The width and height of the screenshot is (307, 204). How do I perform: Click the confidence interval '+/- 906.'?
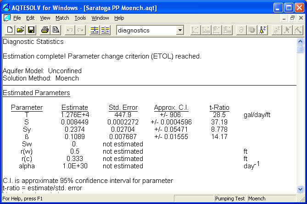(x=171, y=115)
